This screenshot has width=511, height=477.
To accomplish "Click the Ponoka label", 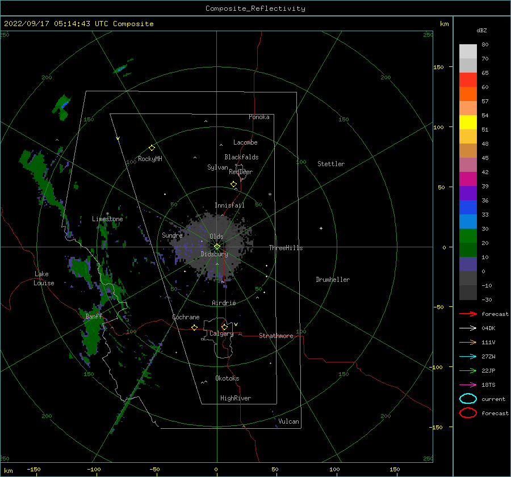I will [x=259, y=117].
